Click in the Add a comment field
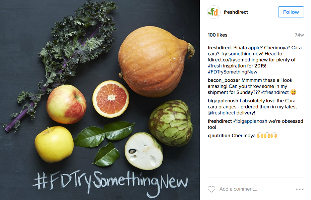This screenshot has height=200, width=311. click(256, 189)
